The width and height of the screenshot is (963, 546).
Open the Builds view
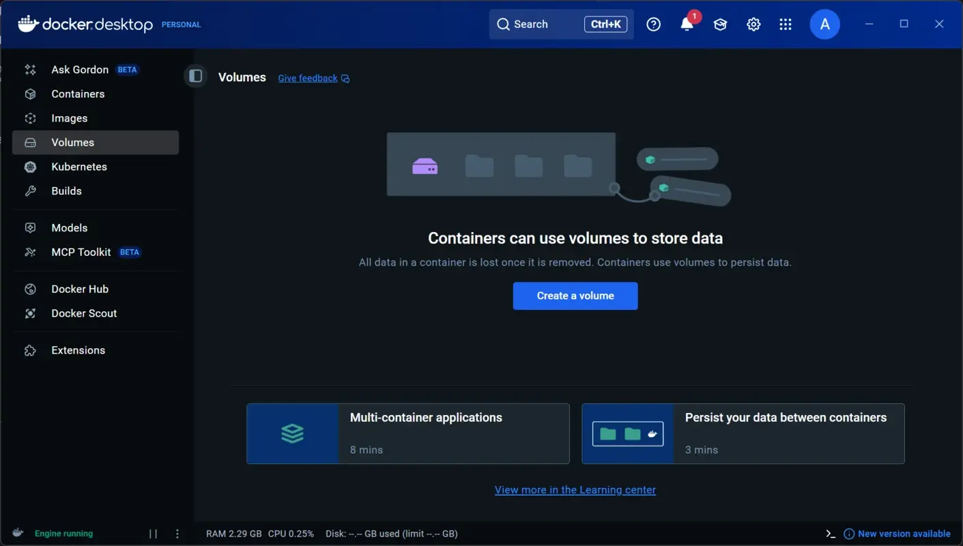coord(66,190)
